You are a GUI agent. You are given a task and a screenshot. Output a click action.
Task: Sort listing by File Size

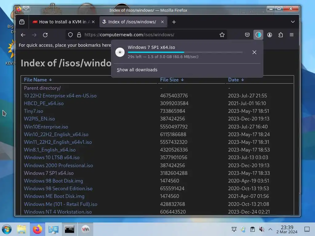pyautogui.click(x=172, y=80)
